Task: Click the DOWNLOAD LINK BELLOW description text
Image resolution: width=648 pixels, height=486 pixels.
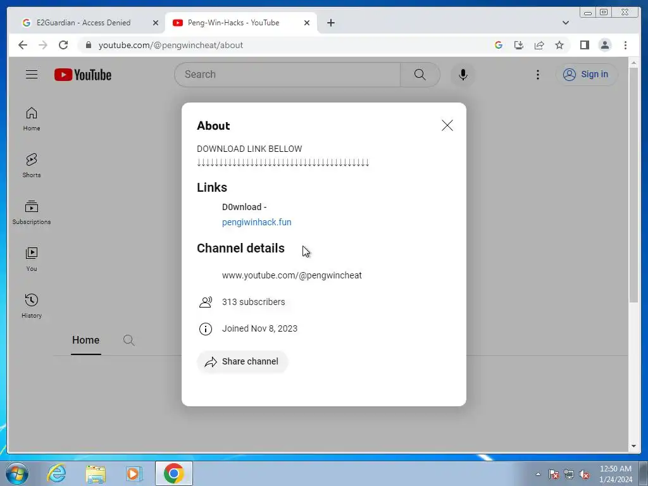Action: 249,149
